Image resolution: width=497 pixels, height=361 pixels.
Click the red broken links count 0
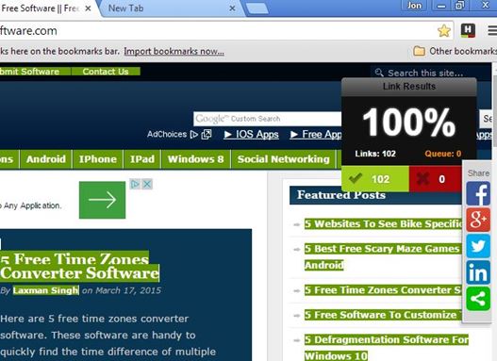tap(435, 179)
